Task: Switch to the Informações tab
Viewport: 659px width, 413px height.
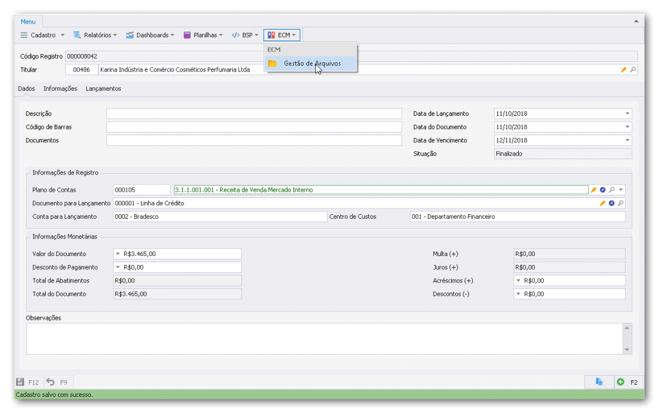Action: coord(60,89)
